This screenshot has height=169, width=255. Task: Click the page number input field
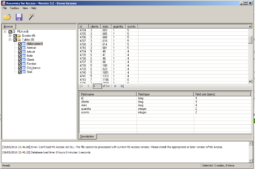[97, 86]
